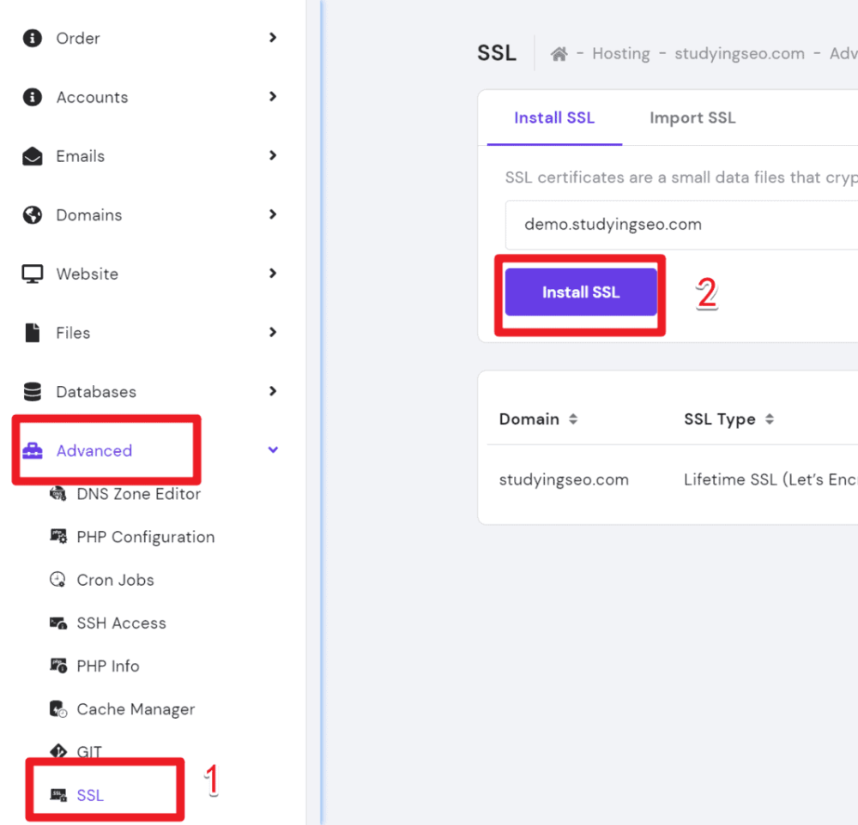Open DNS Zone Editor link
The width and height of the screenshot is (858, 825).
pyautogui.click(x=138, y=494)
